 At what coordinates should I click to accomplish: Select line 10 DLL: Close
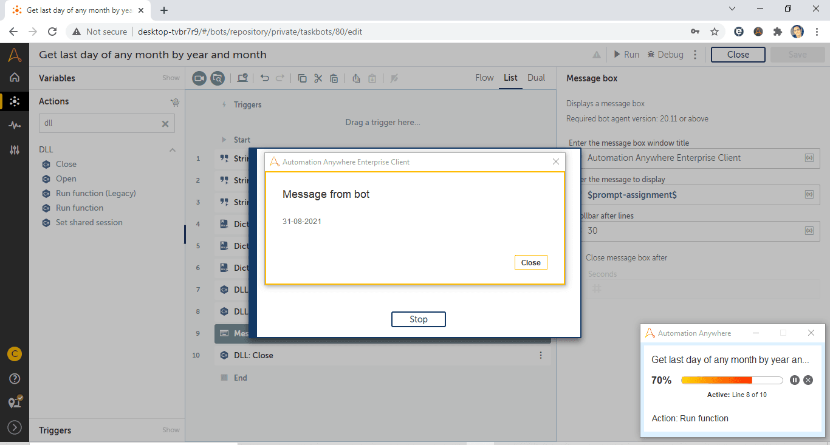[x=383, y=355]
